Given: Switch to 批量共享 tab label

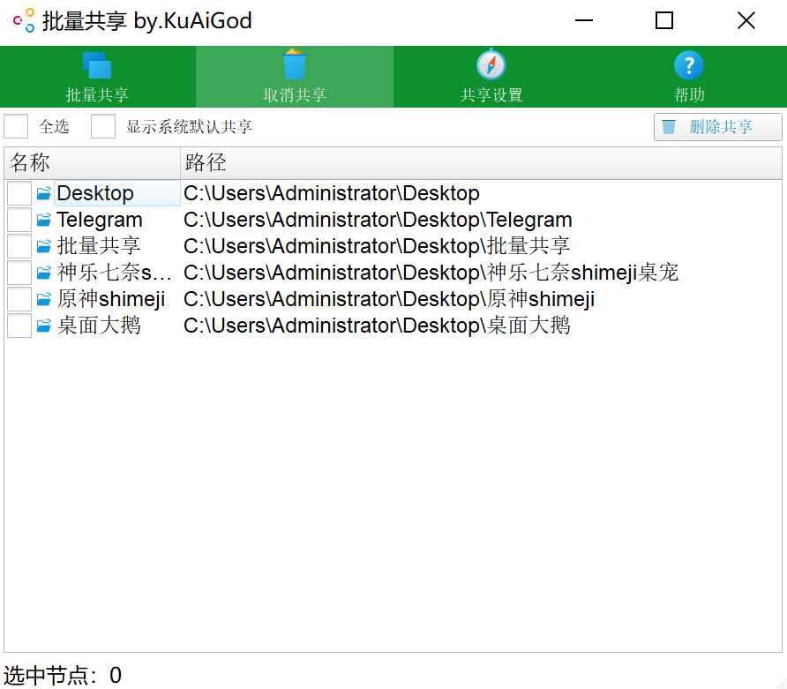Looking at the screenshot, I should [97, 95].
